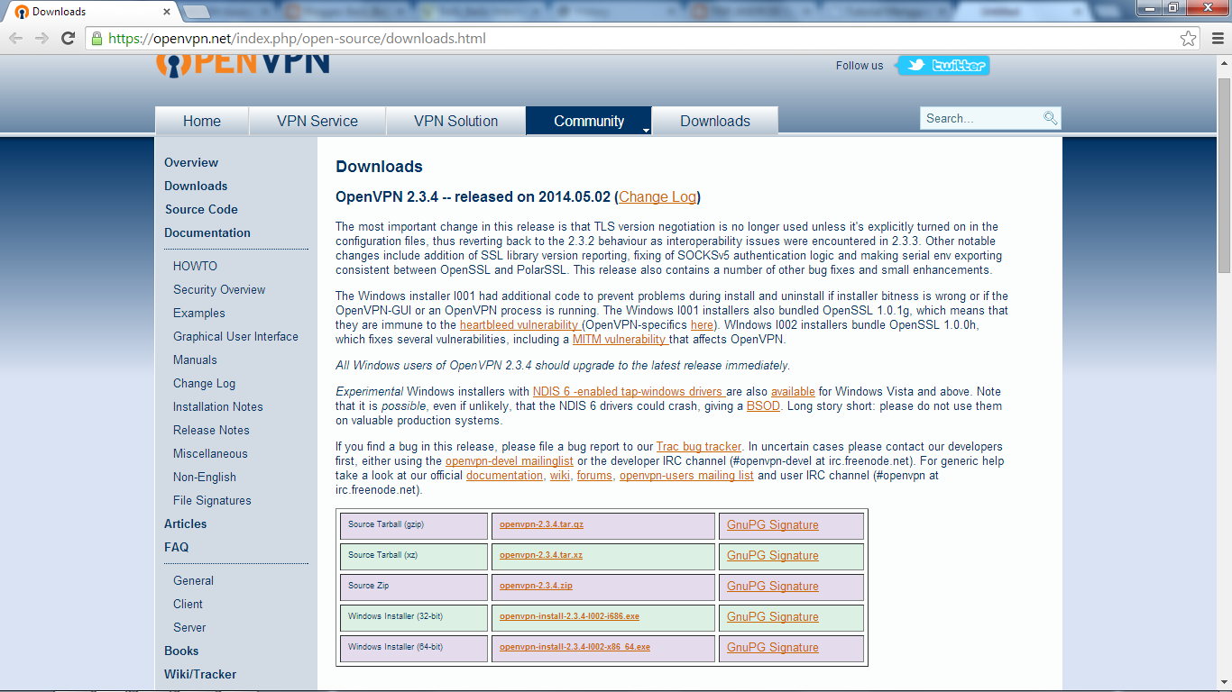Open Release Notes in sidebar
This screenshot has width=1232, height=692.
tap(211, 430)
